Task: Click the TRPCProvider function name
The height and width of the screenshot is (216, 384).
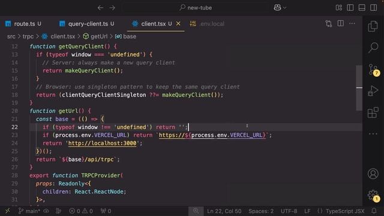Action: [101, 175]
